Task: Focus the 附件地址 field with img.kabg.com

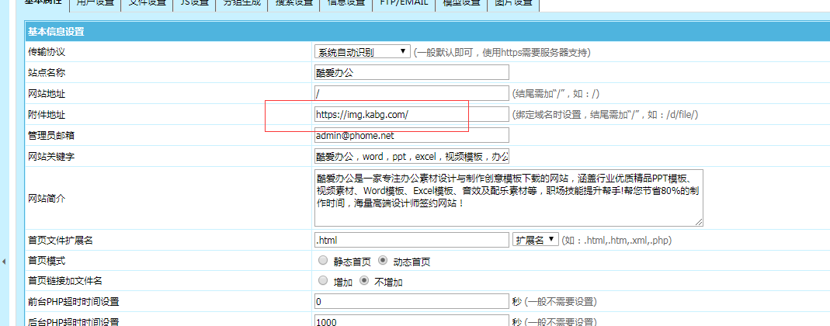Action: (411, 114)
